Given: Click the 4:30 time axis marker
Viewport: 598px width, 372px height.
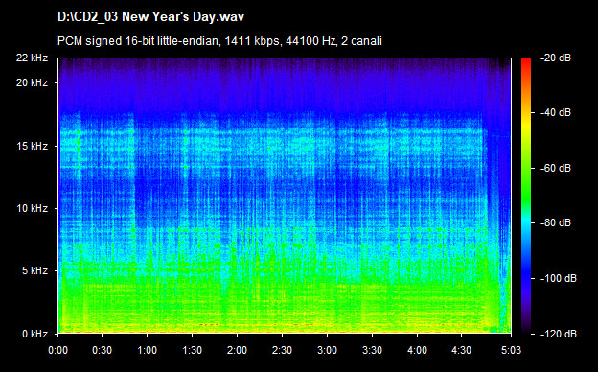Looking at the screenshot, I should pyautogui.click(x=462, y=350).
